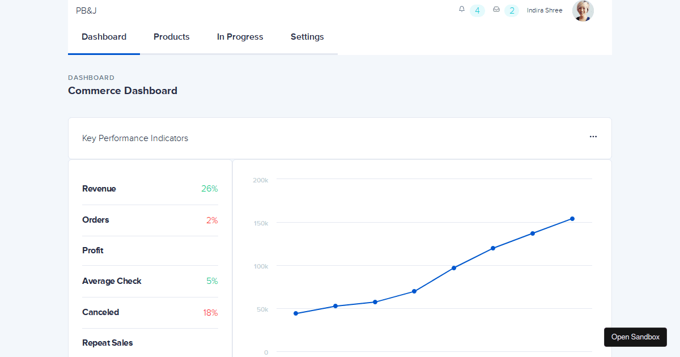Click the unread messages badge showing 2
The image size is (680, 357).
click(x=511, y=10)
